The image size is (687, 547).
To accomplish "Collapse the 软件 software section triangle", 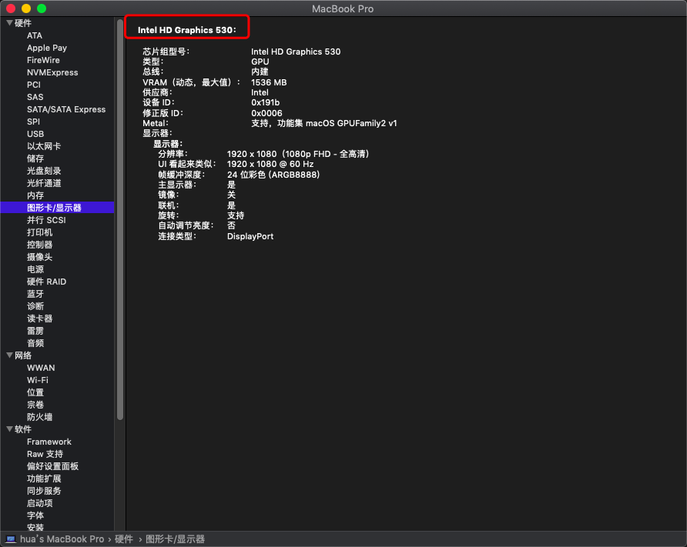I will coord(9,429).
